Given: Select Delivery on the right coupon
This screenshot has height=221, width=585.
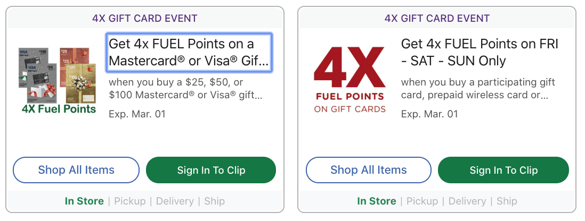Looking at the screenshot, I should (x=467, y=201).
